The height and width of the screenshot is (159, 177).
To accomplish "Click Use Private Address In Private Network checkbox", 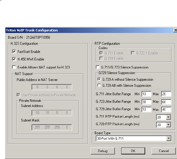I will [18, 95].
